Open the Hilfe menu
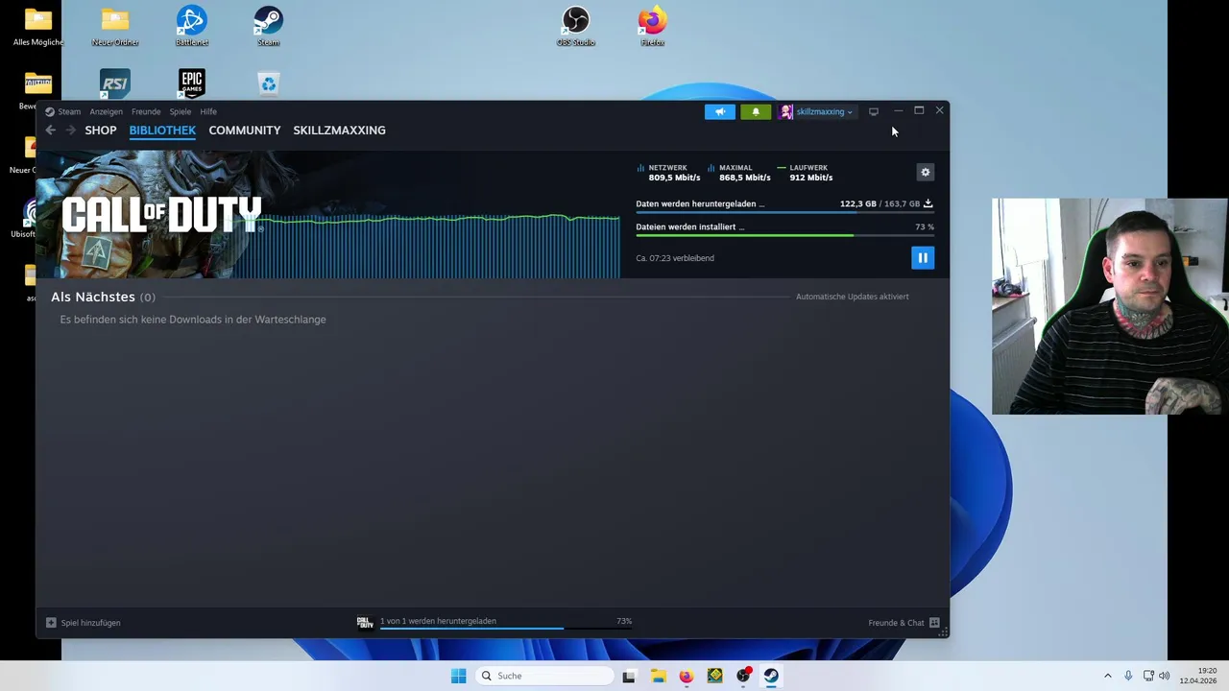Screen dimensions: 1229x691 pos(208,112)
